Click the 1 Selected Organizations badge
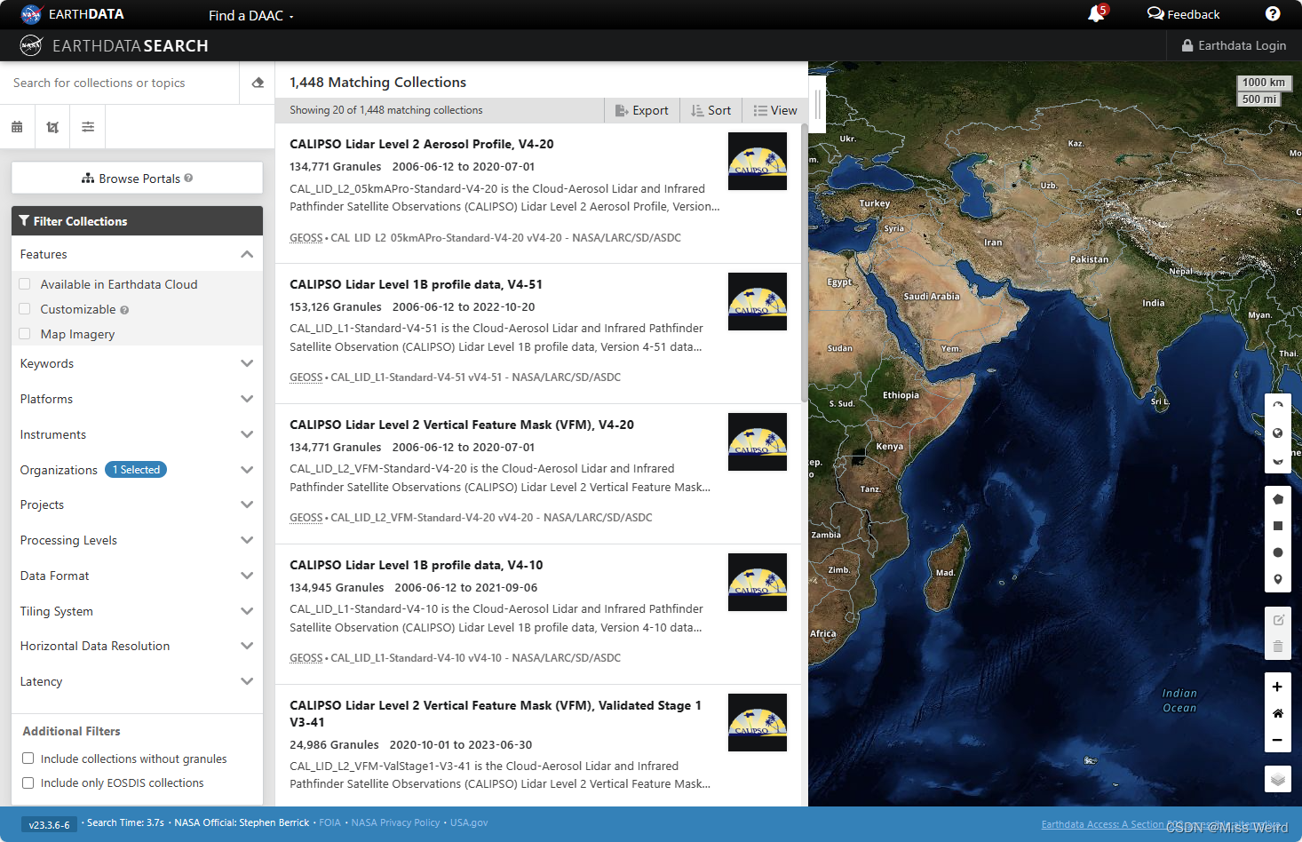This screenshot has width=1302, height=842. click(136, 469)
